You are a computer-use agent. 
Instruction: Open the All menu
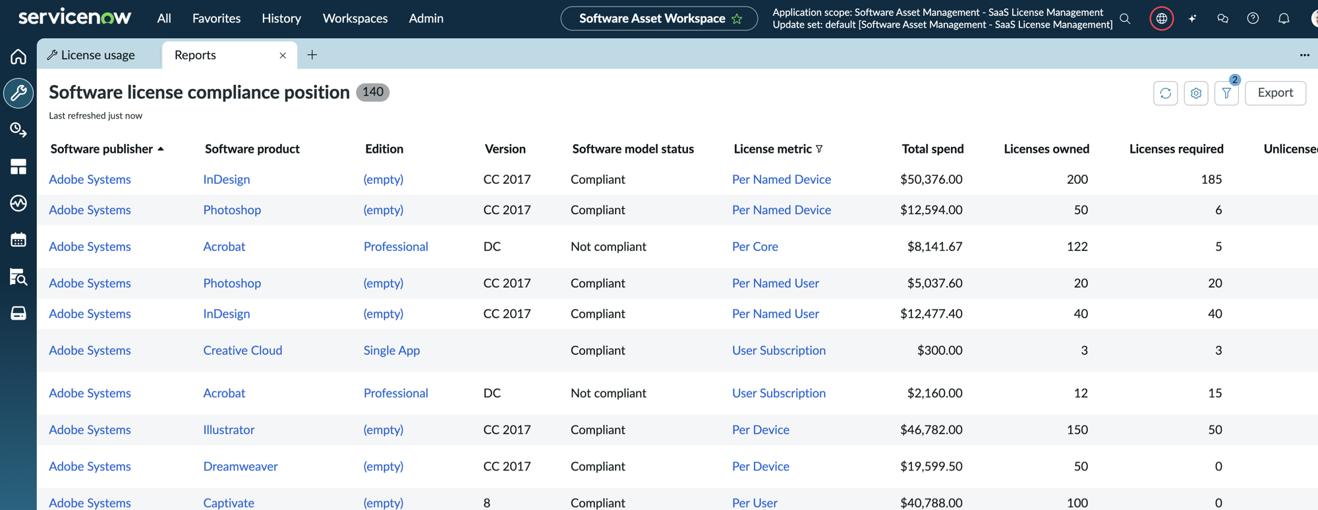click(164, 18)
